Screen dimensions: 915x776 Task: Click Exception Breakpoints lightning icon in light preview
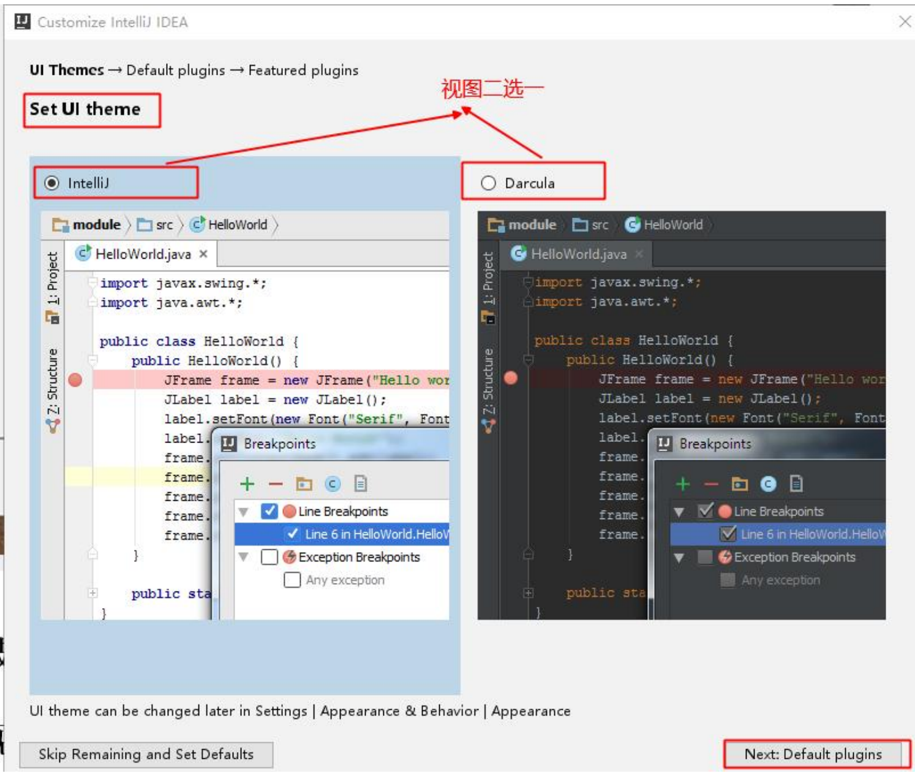290,557
